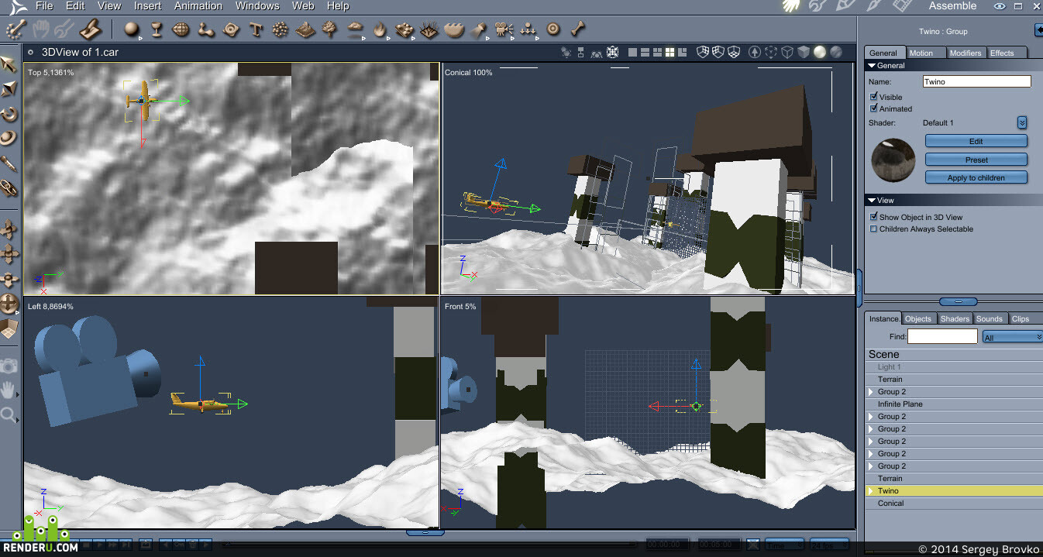Expand the Twino tree item arrow

pyautogui.click(x=870, y=491)
